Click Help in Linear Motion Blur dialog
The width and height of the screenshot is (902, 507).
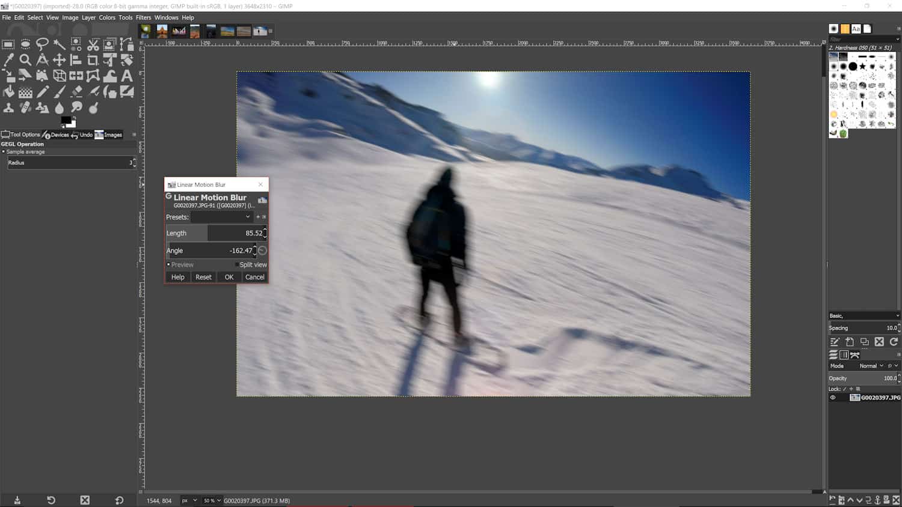178,277
